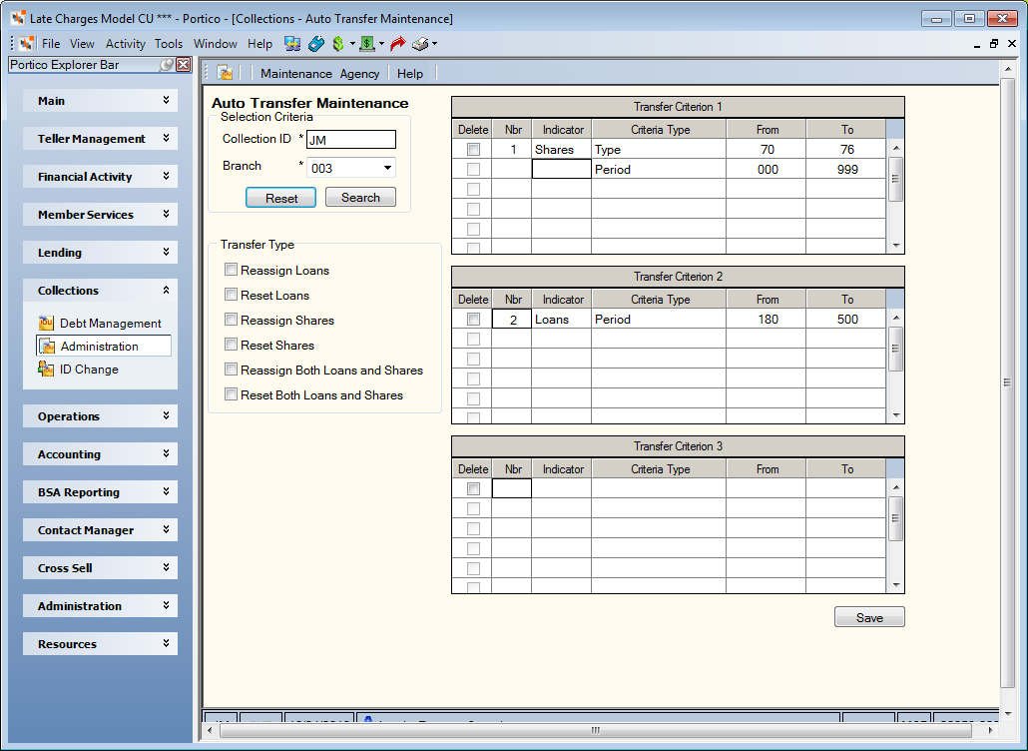
Task: Select the ID Change icon
Action: 46,369
